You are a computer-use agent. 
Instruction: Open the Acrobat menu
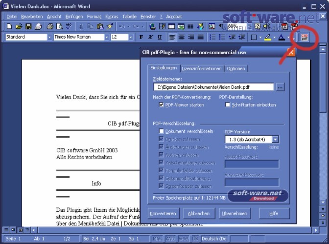point(174,17)
